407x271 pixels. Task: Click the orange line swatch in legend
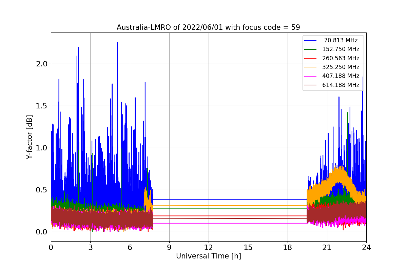pyautogui.click(x=311, y=67)
